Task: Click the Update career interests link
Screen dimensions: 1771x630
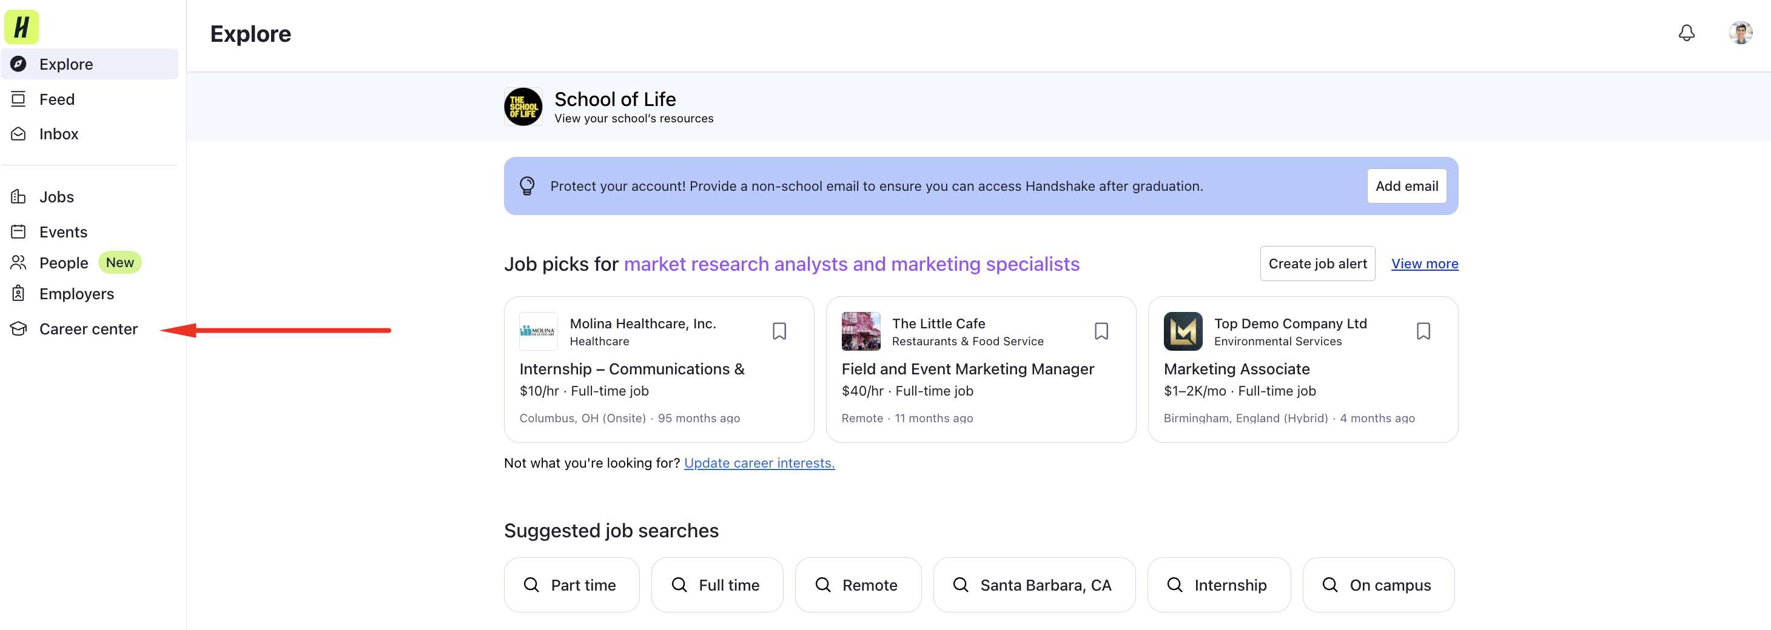Action: [759, 463]
